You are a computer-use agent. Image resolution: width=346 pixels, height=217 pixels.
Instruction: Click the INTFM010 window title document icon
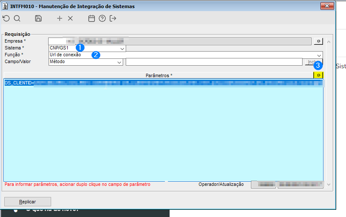pyautogui.click(x=5, y=6)
